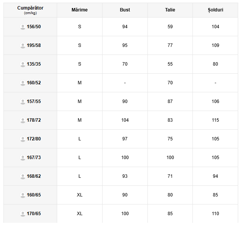Click the avatar icon beside 195/58
Viewport: 242px width, 227px height.
23,45
